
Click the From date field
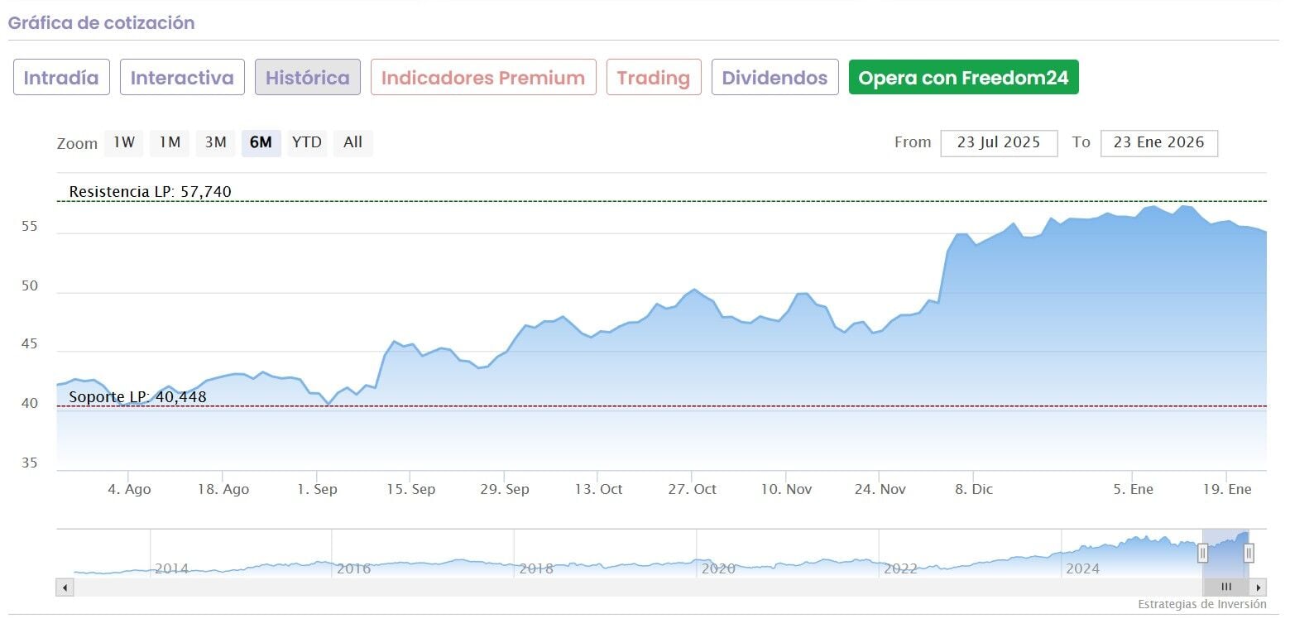(999, 142)
